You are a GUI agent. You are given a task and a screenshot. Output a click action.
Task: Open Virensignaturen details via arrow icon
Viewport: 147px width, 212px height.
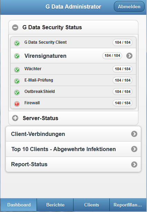pos(129,56)
